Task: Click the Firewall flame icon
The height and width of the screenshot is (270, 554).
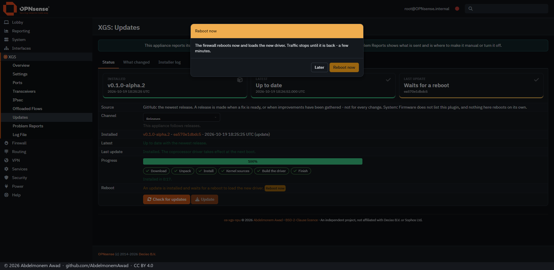Action: [x=6, y=143]
